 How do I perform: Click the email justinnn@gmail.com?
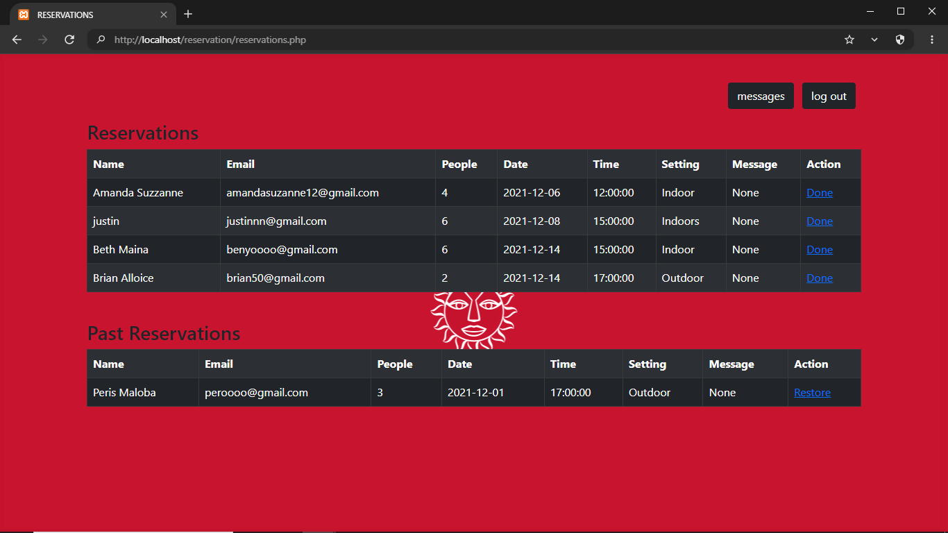(x=276, y=221)
